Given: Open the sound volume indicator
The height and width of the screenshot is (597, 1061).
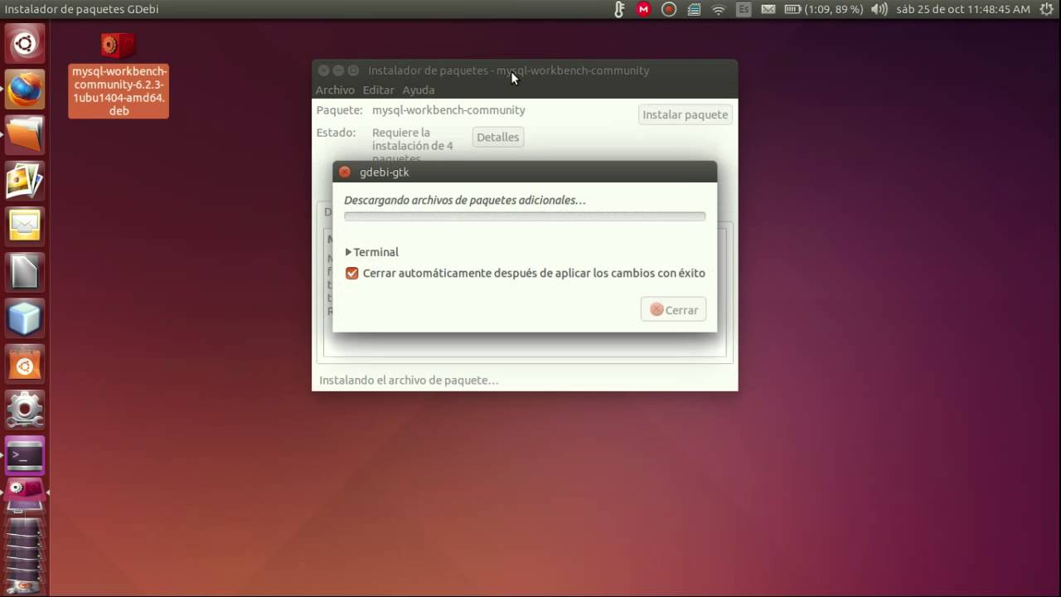Looking at the screenshot, I should tap(879, 9).
